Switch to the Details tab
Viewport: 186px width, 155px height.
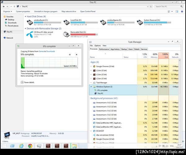137,49
